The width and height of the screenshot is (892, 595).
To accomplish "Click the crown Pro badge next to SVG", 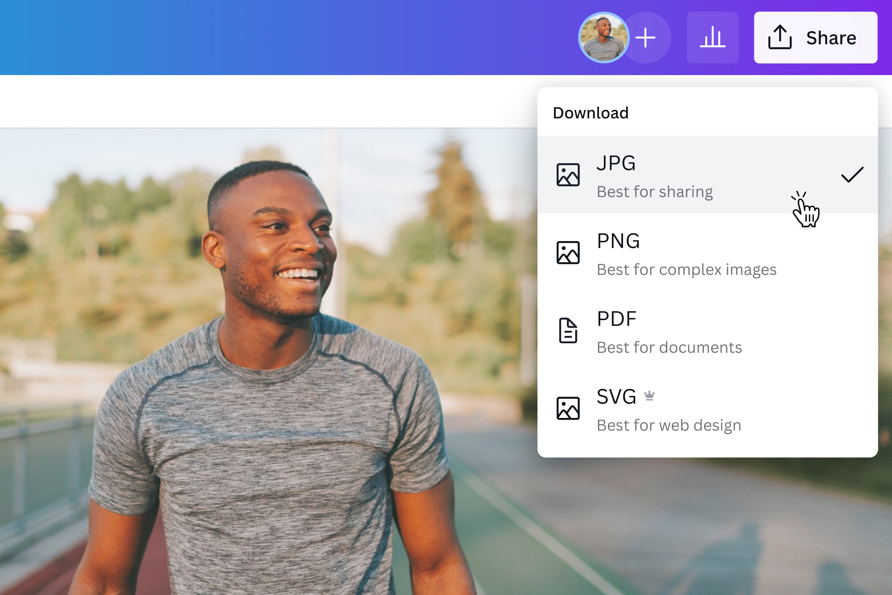I will (650, 395).
